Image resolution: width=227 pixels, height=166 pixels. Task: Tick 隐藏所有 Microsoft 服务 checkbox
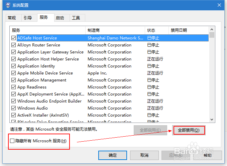[12, 141]
